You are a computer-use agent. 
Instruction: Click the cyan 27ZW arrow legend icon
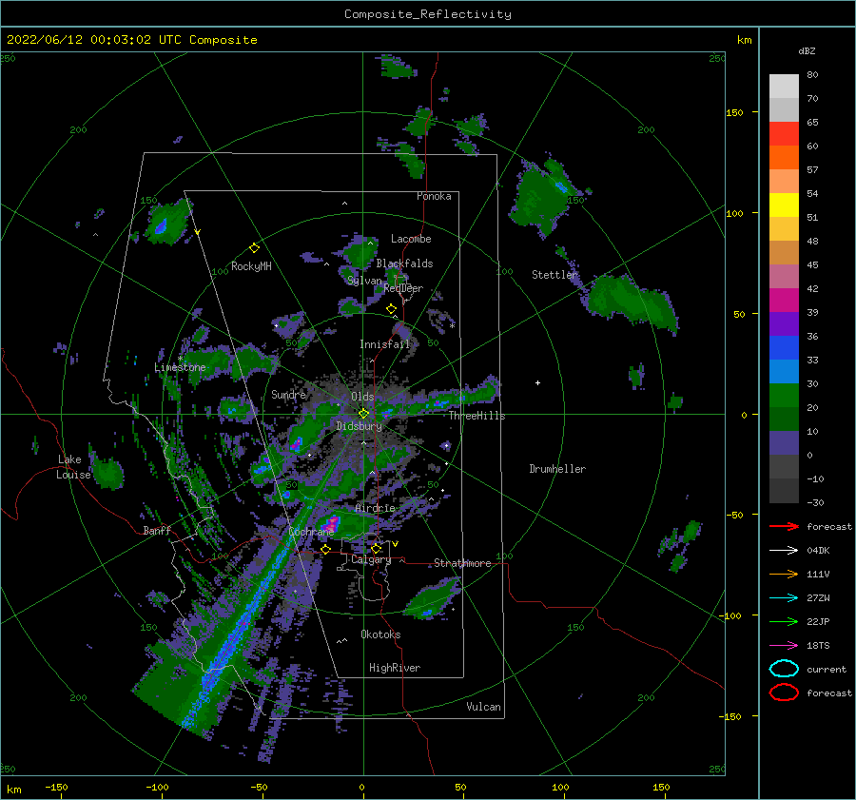784,598
